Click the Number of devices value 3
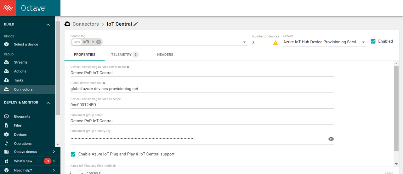This screenshot has height=174, width=403. [x=253, y=43]
